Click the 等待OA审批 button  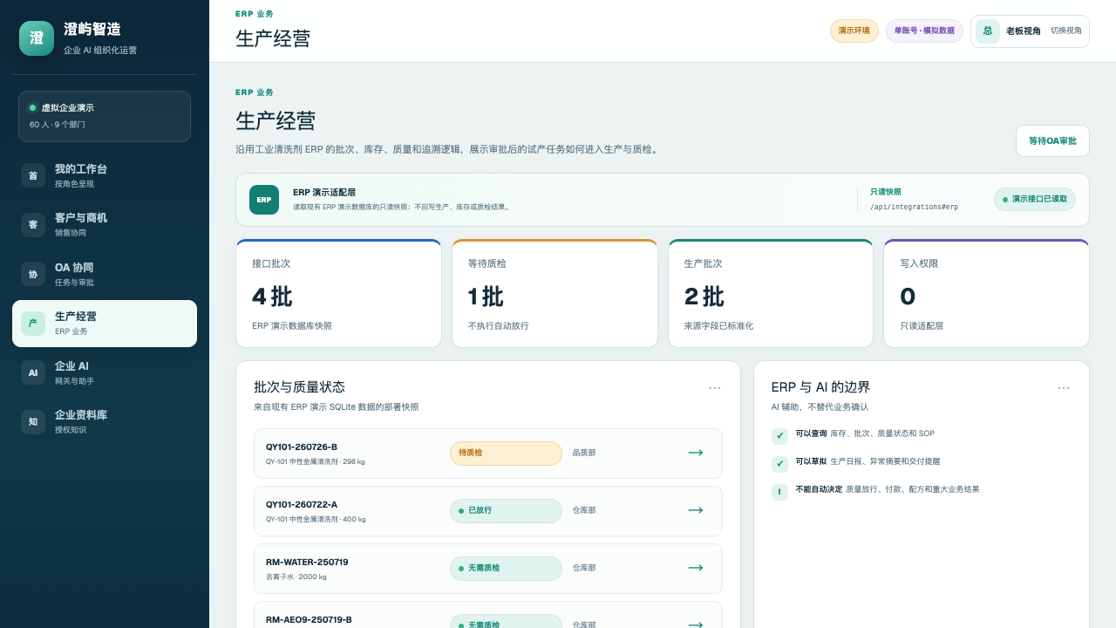coord(1052,140)
